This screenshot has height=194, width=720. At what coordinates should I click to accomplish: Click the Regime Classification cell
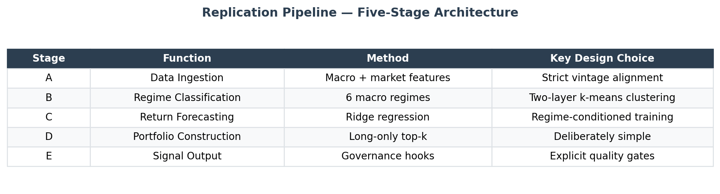click(187, 98)
